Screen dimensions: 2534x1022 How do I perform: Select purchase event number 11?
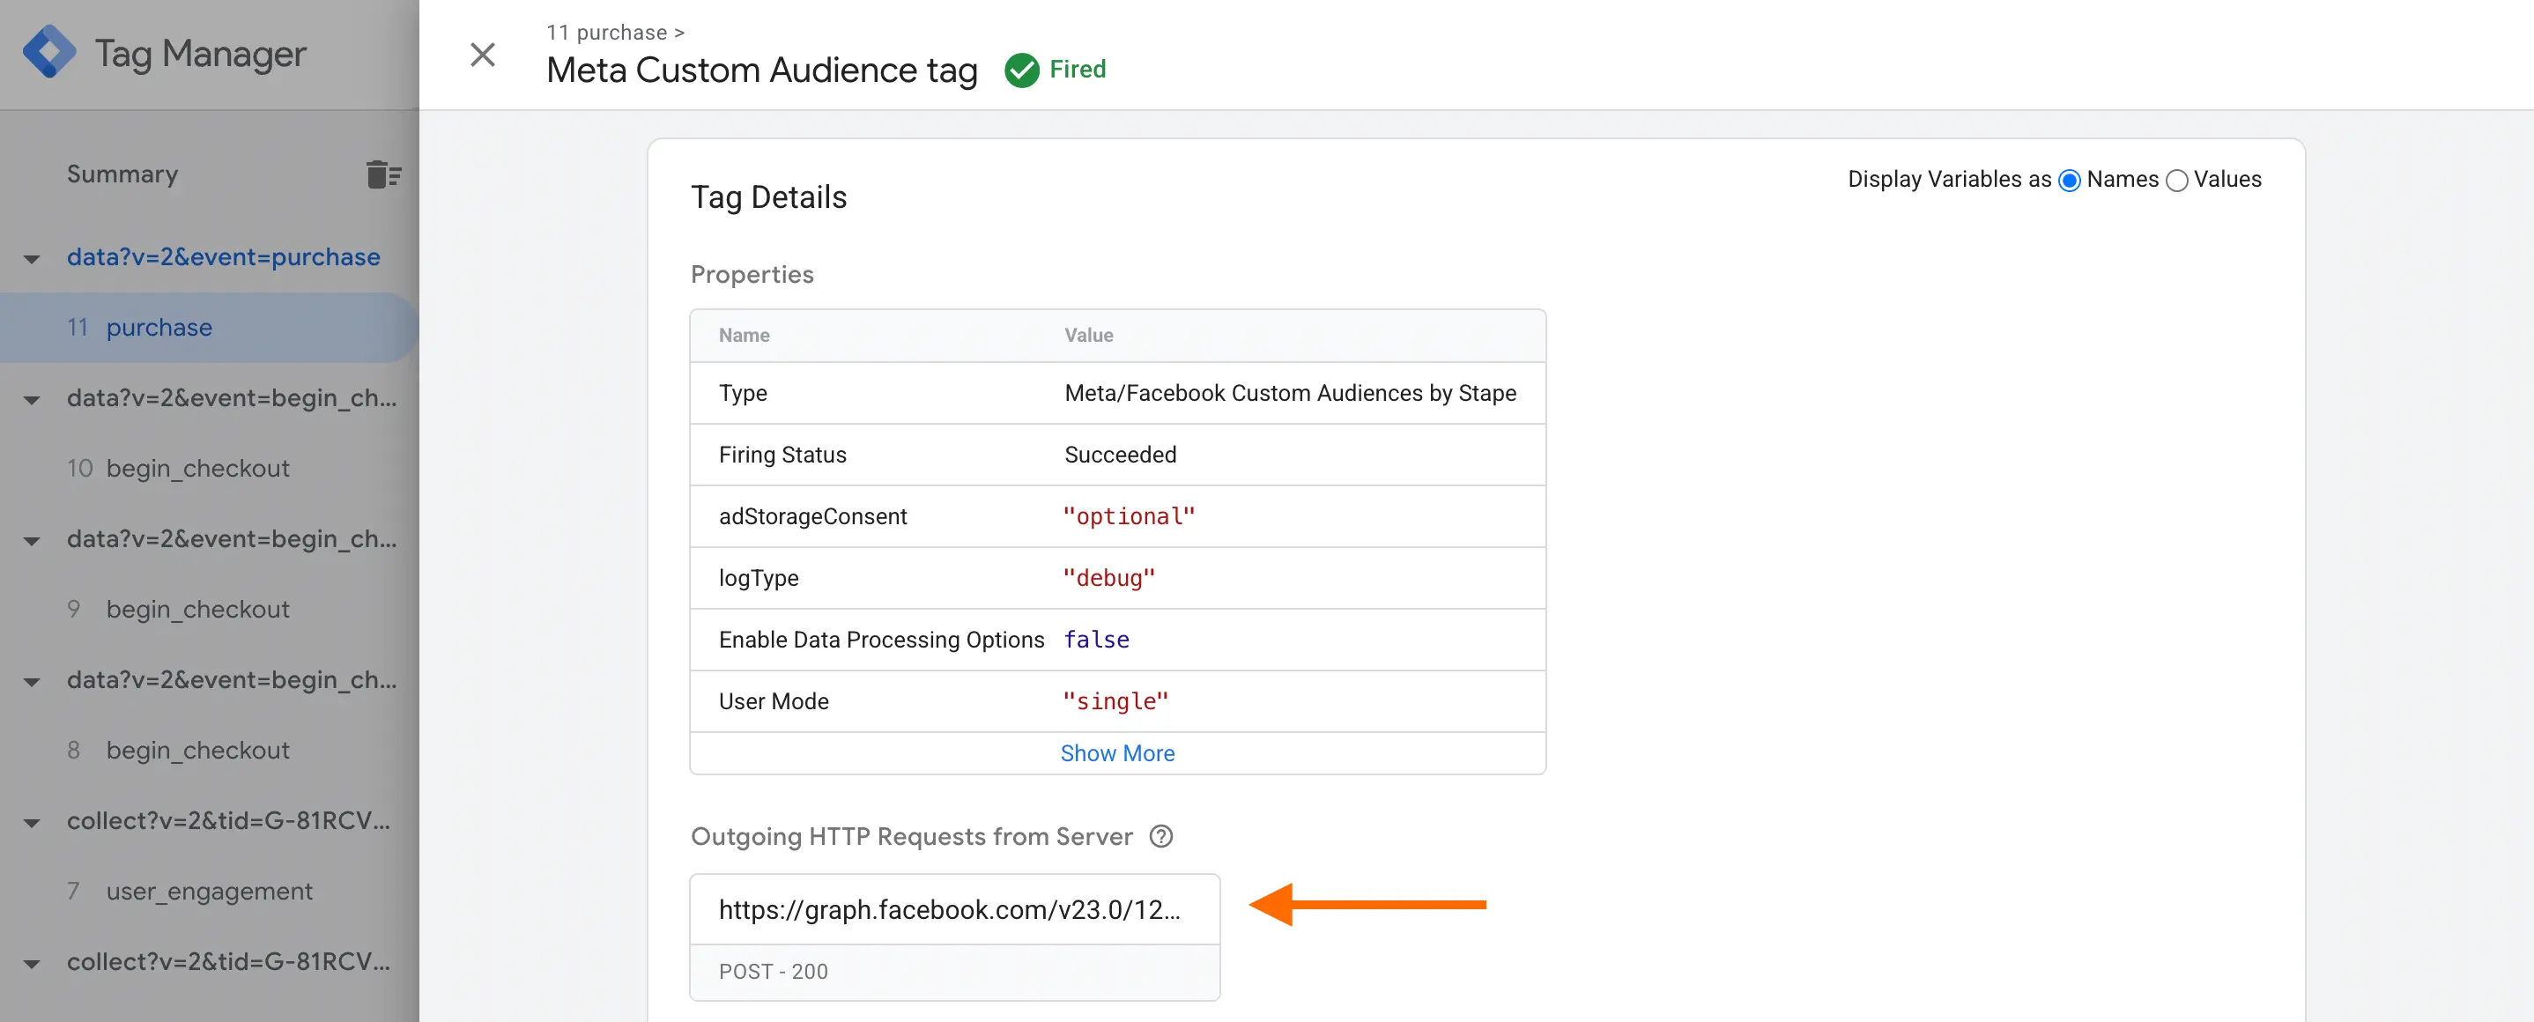tap(159, 328)
